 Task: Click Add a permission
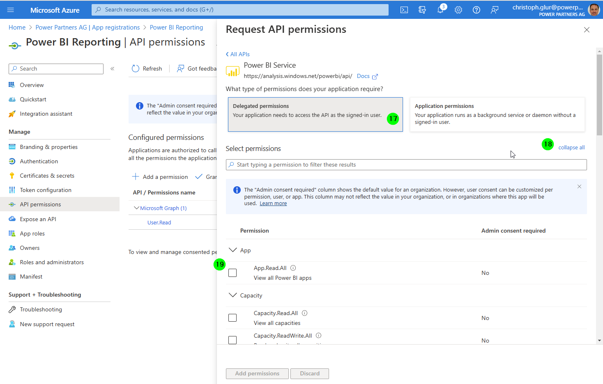[x=160, y=177]
